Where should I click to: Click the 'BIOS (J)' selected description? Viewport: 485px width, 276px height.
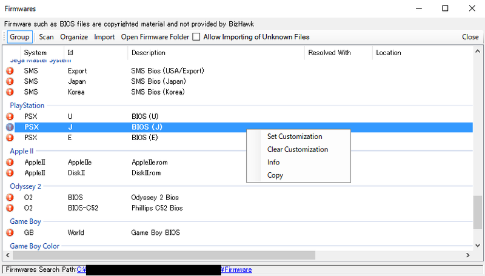click(147, 127)
